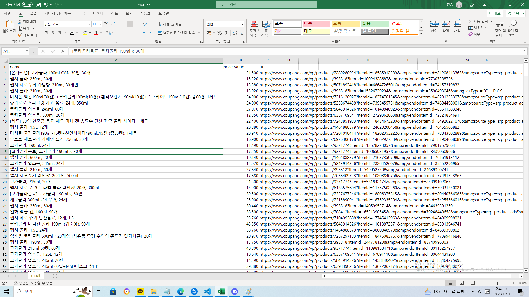Undo last action with undo arrow
Screen dimensions: 529x297
[46, 5]
